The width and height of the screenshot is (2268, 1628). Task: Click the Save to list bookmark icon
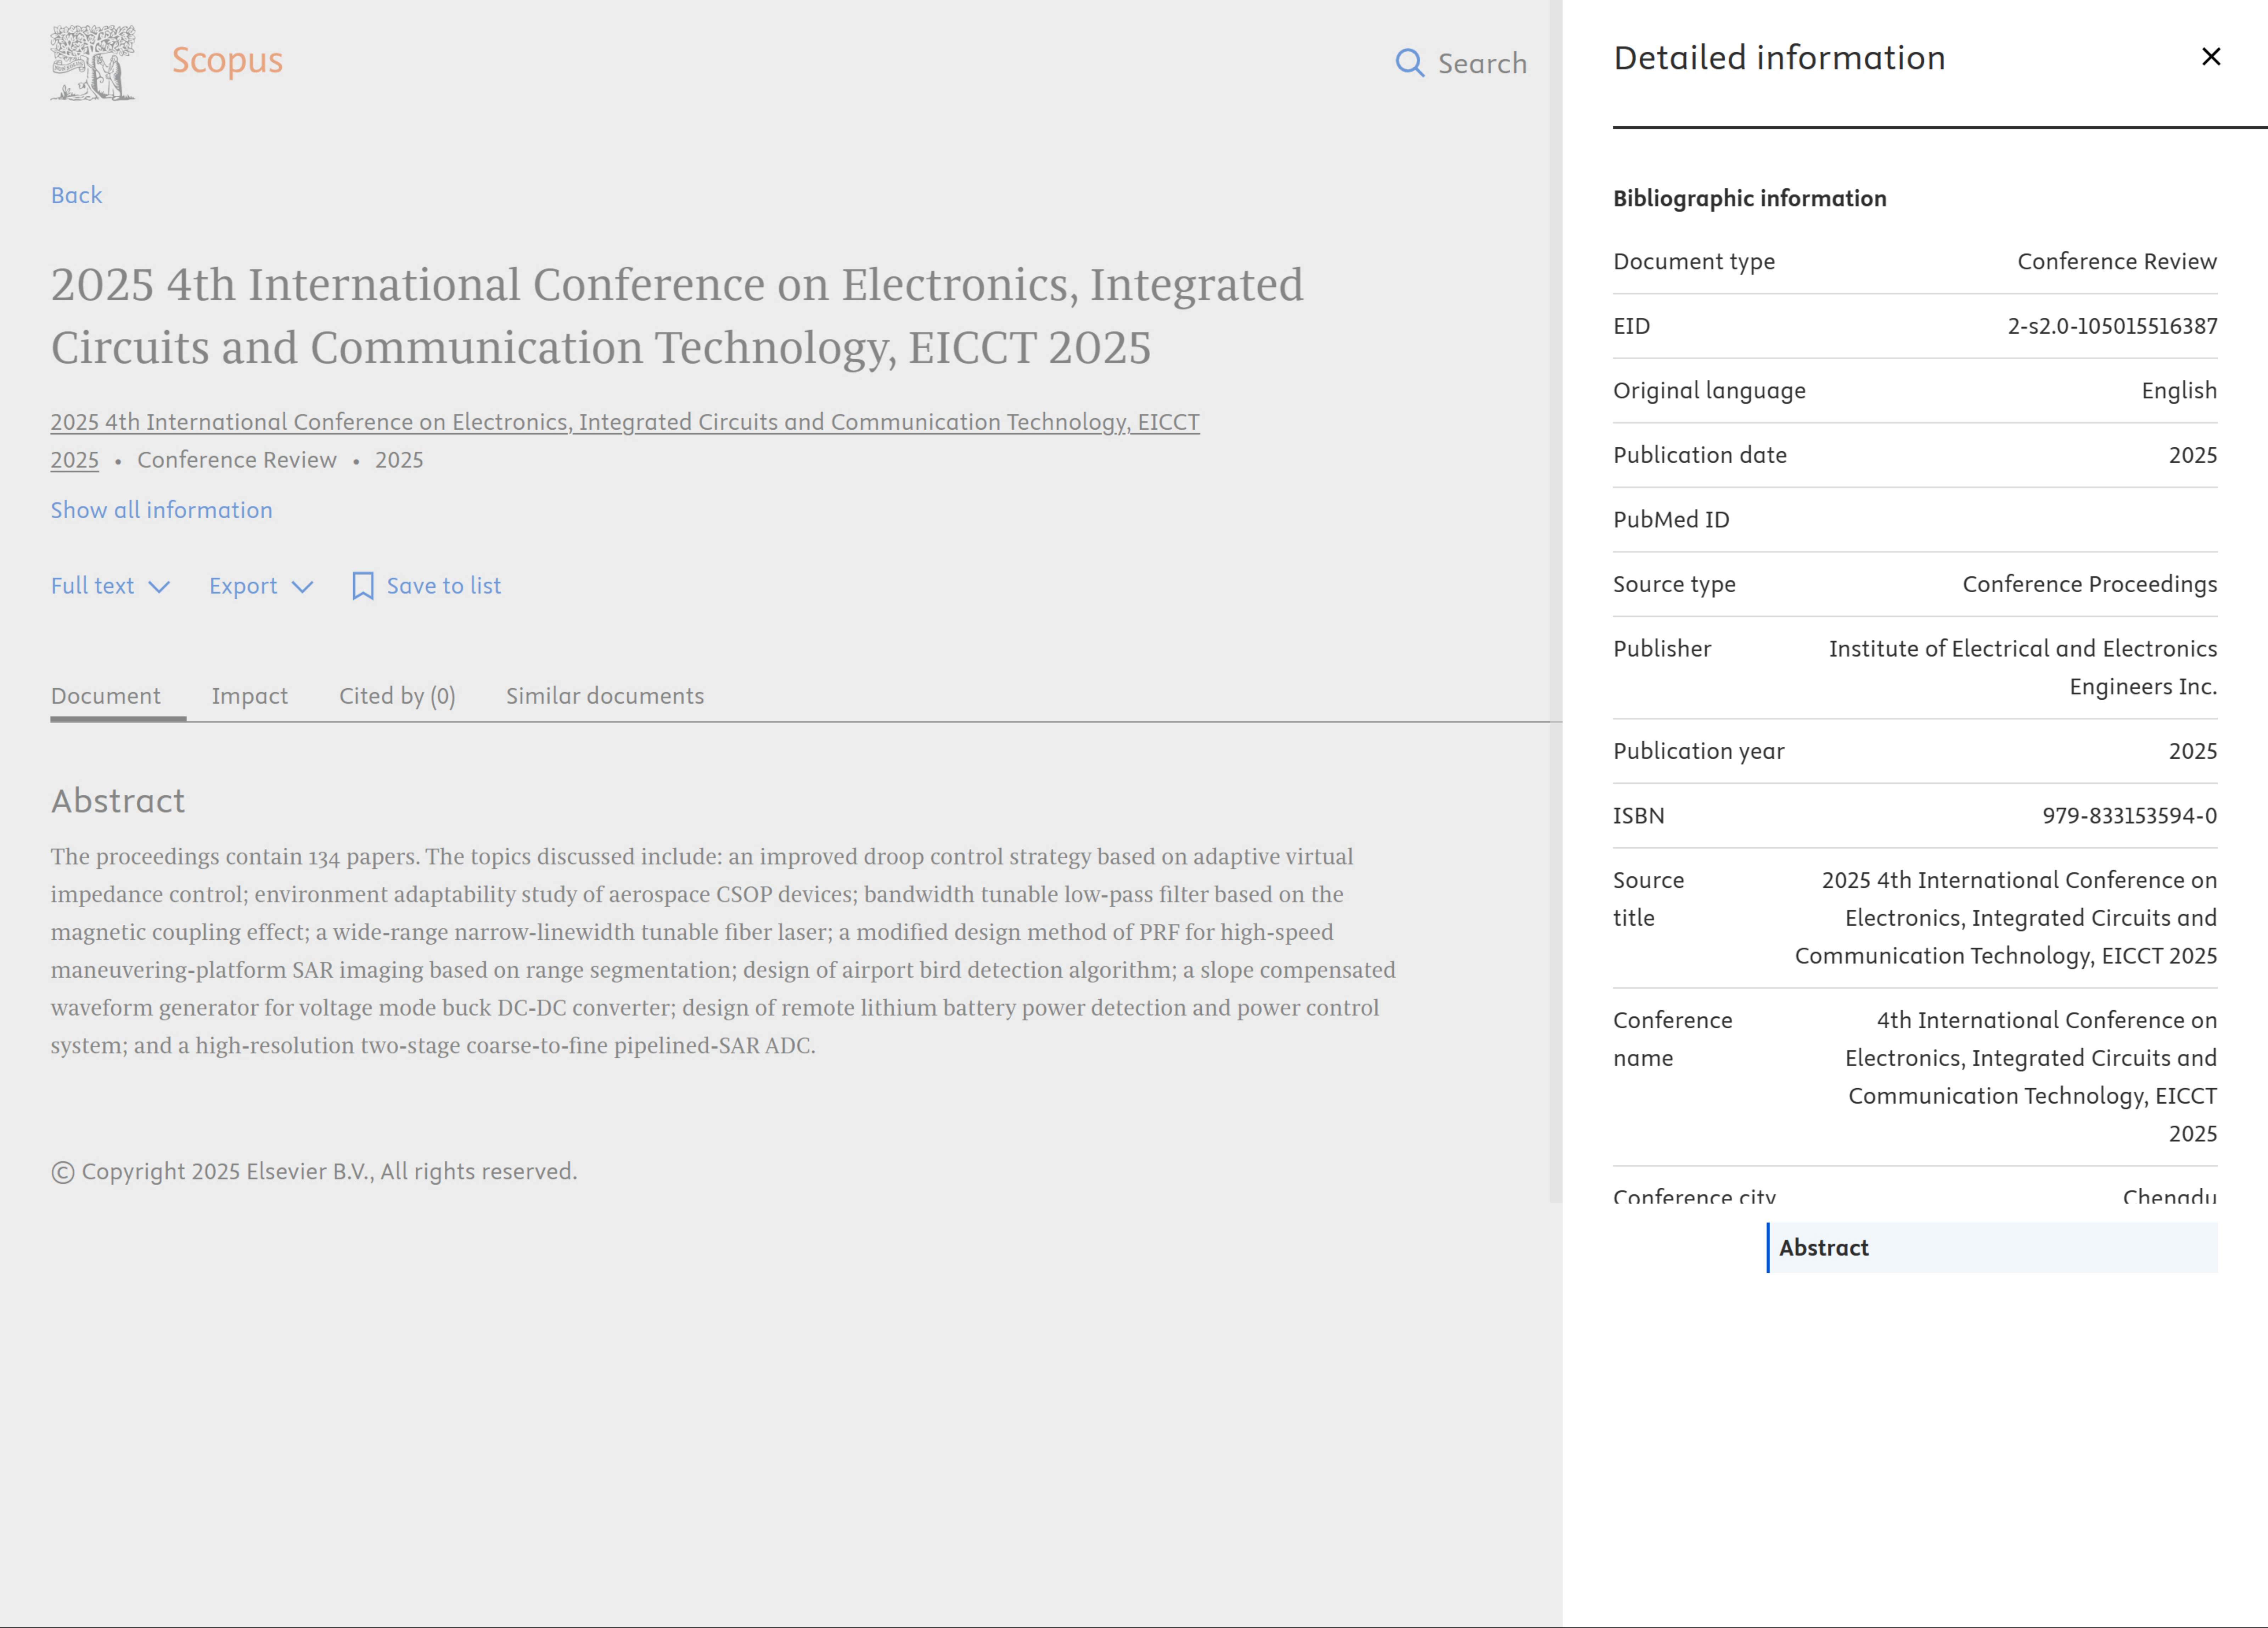coord(362,586)
